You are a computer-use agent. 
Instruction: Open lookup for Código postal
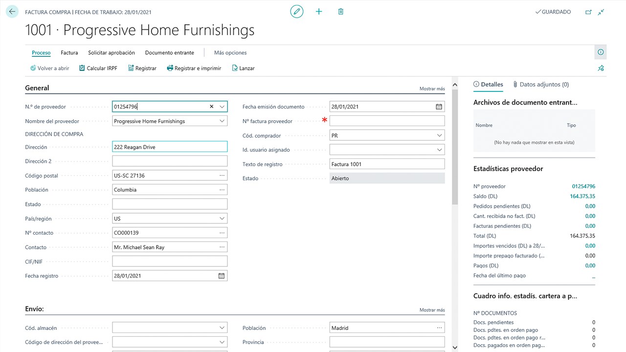[222, 176]
